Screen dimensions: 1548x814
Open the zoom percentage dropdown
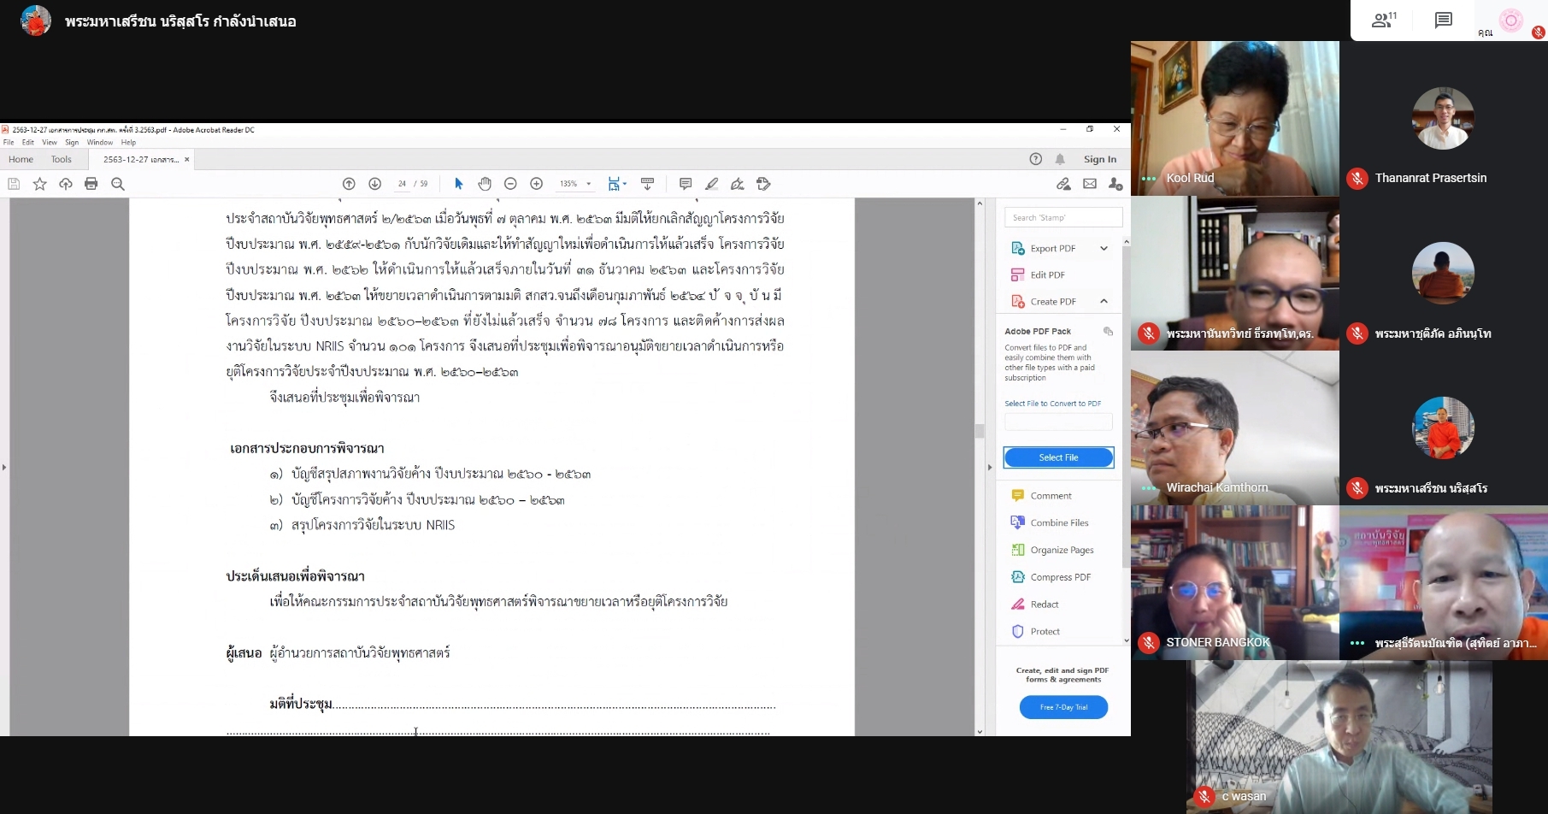[588, 184]
